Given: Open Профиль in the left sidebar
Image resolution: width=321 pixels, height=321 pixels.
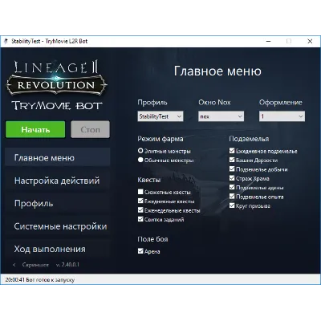Looking at the screenshot, I should (58, 204).
